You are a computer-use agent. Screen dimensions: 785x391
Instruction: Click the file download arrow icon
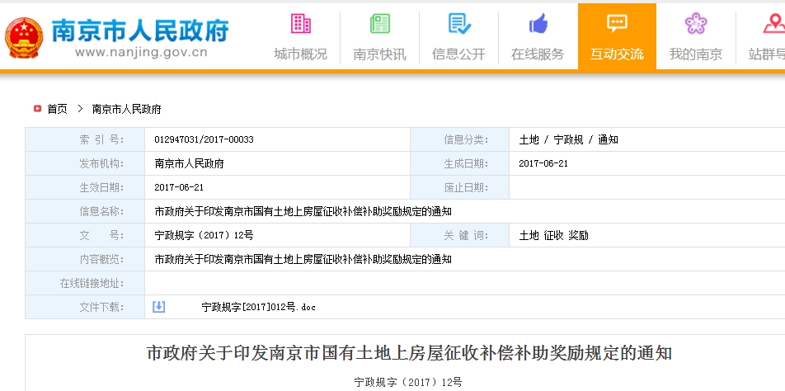pyautogui.click(x=159, y=307)
